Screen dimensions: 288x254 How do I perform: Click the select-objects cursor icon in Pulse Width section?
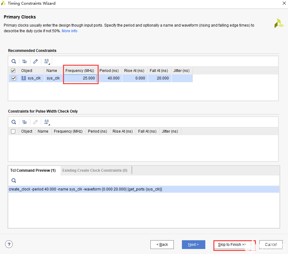click(25, 122)
